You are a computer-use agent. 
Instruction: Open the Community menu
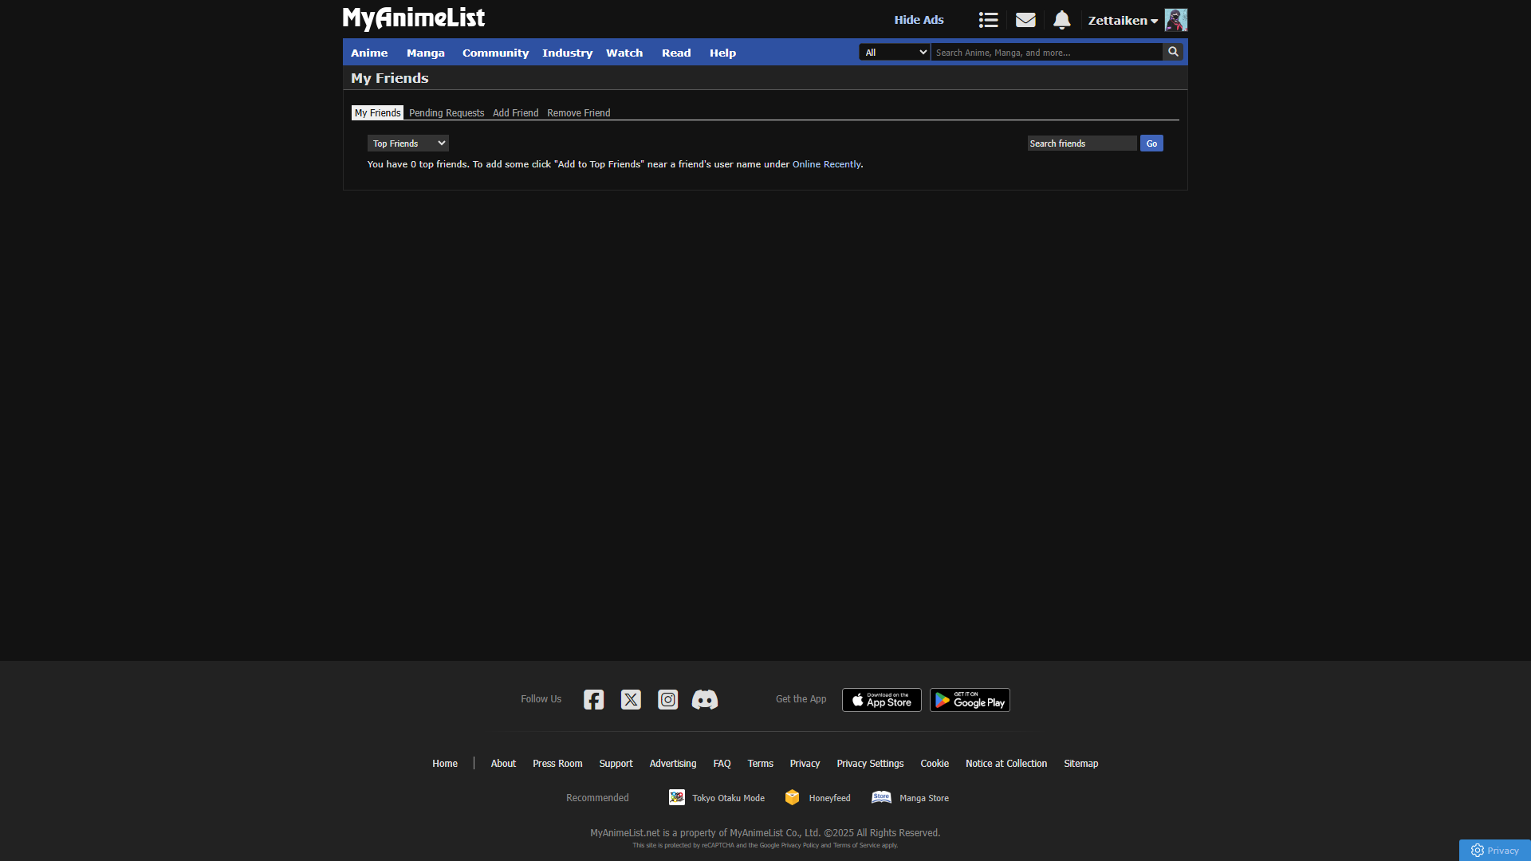coord(495,53)
